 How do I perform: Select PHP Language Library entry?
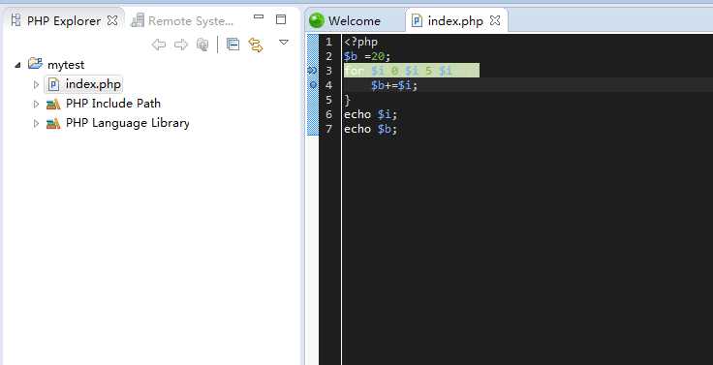tap(127, 123)
